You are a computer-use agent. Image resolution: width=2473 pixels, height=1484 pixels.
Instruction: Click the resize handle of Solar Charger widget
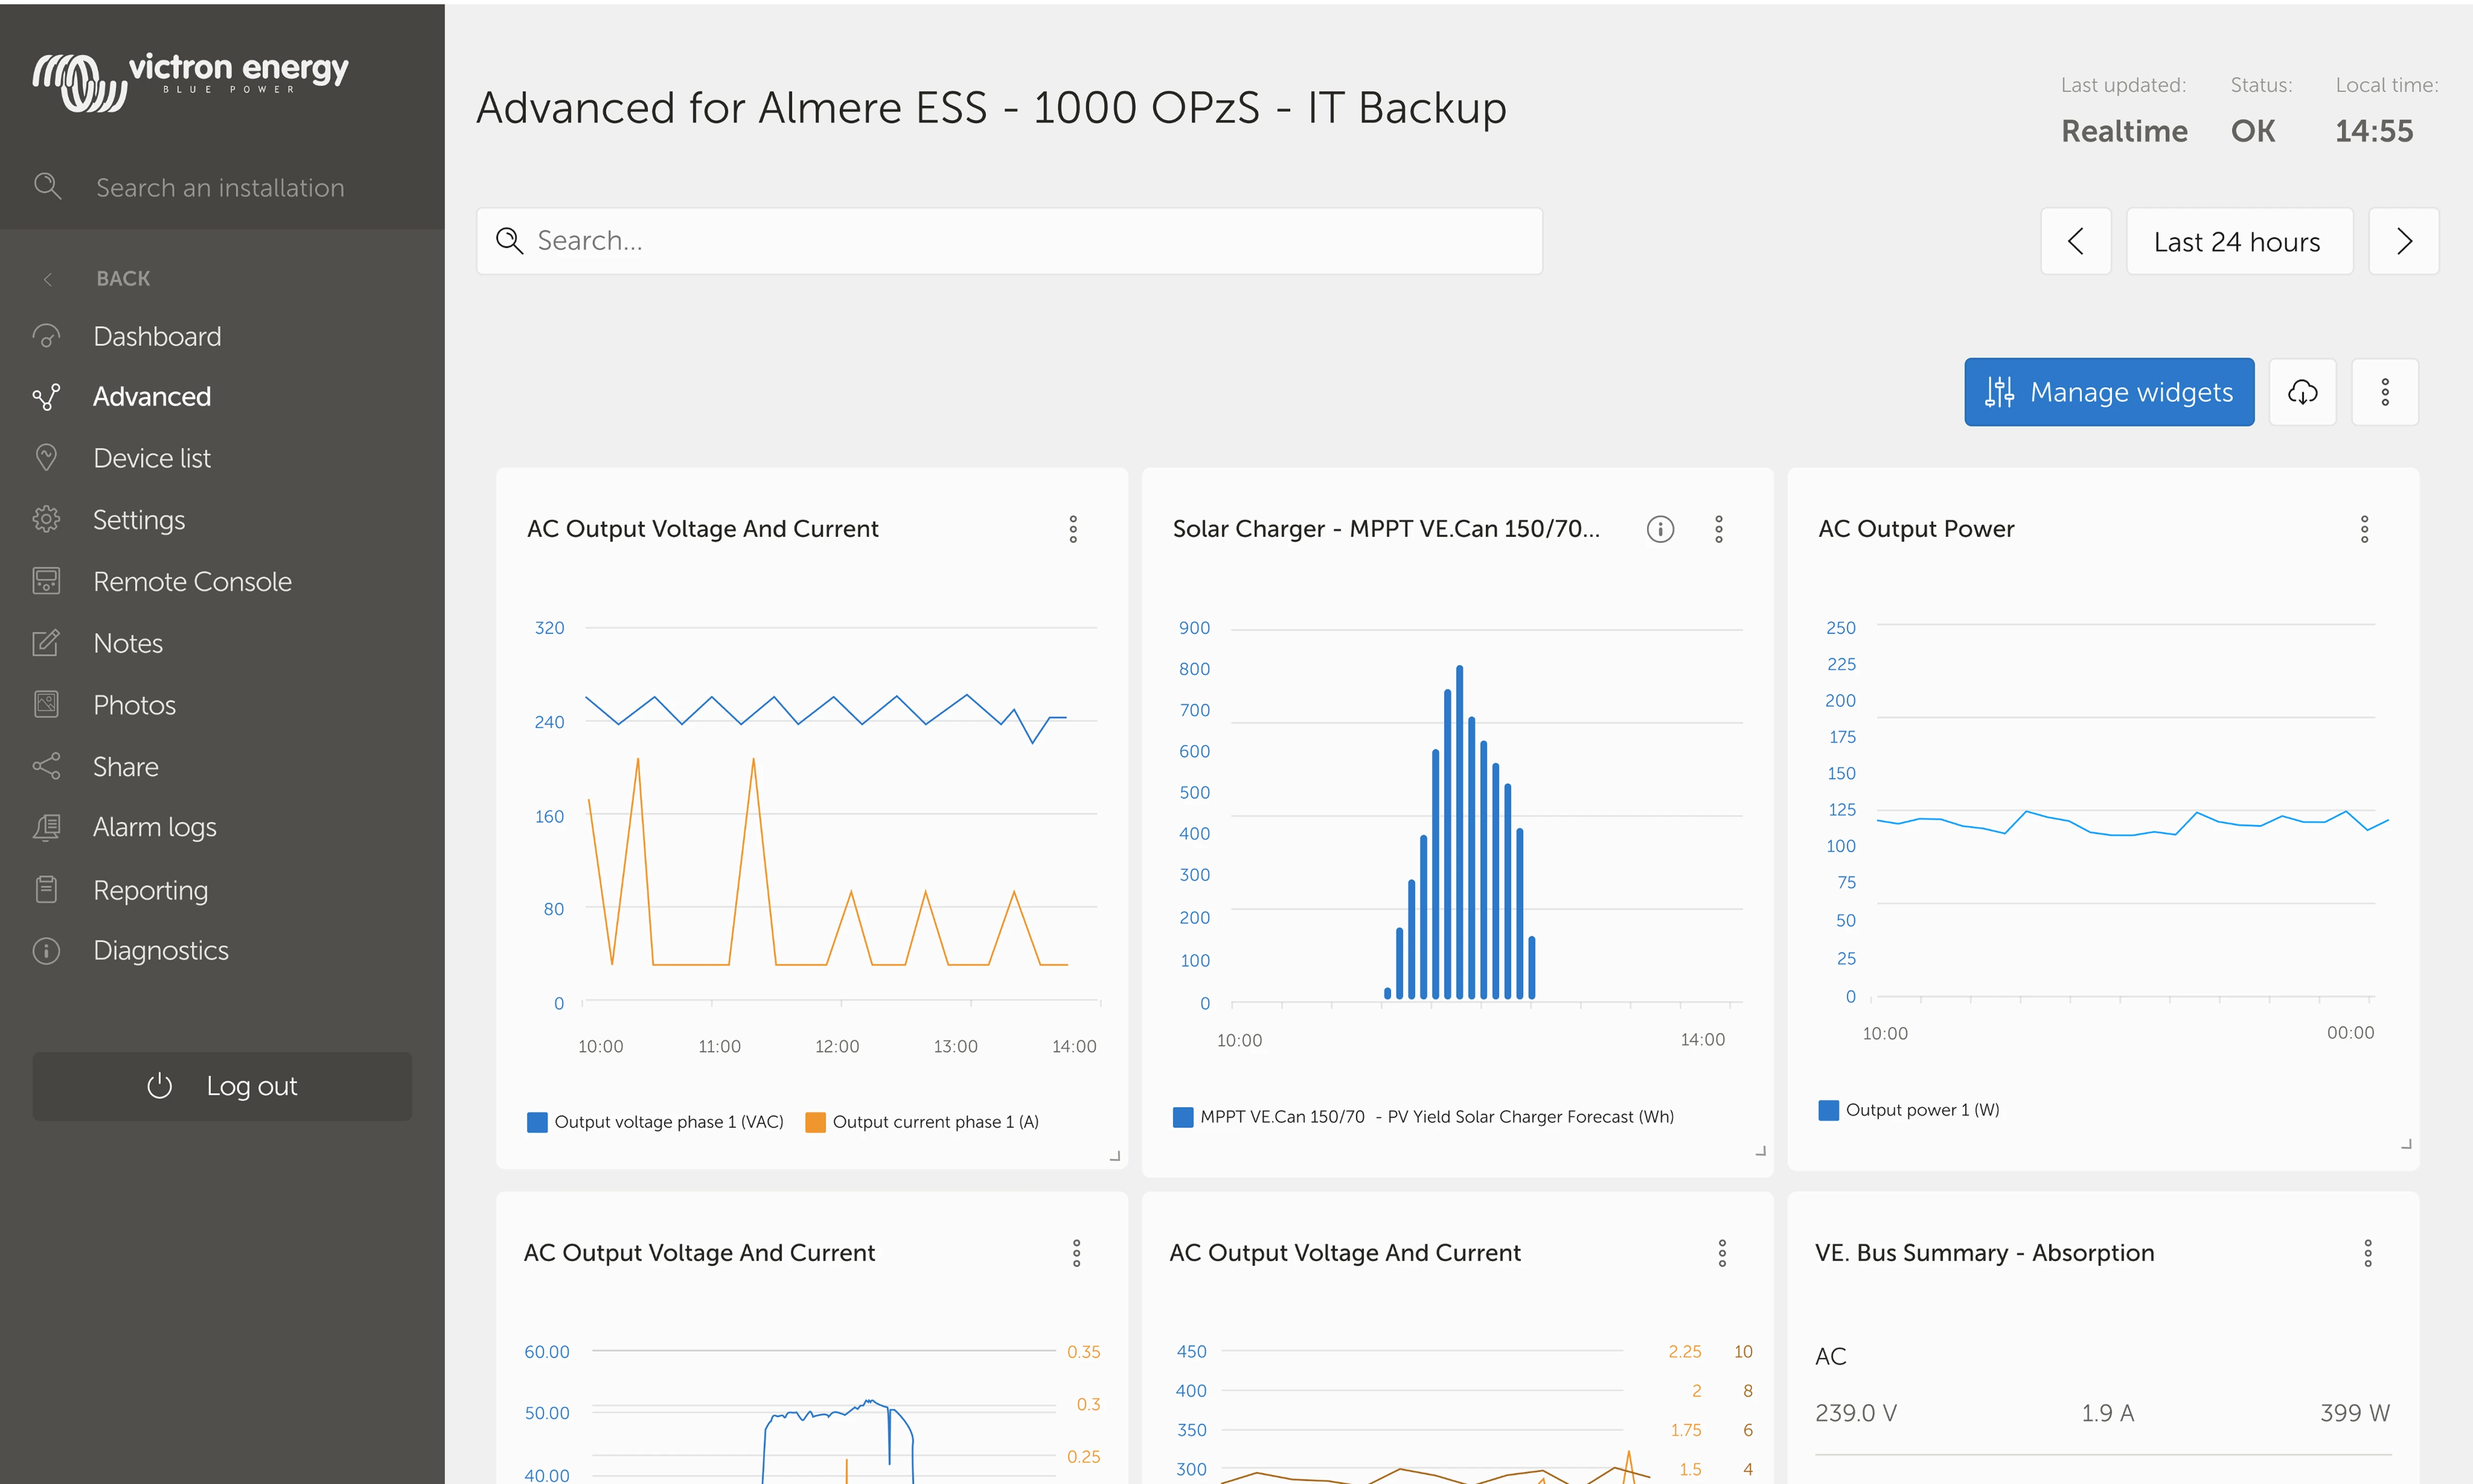[x=1760, y=1152]
